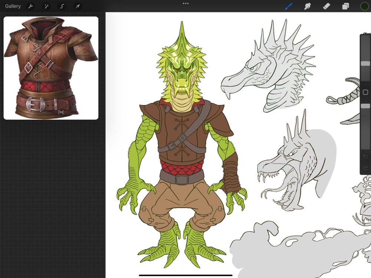Open the Adjustments magic wand menu
371x278 pixels.
click(46, 6)
